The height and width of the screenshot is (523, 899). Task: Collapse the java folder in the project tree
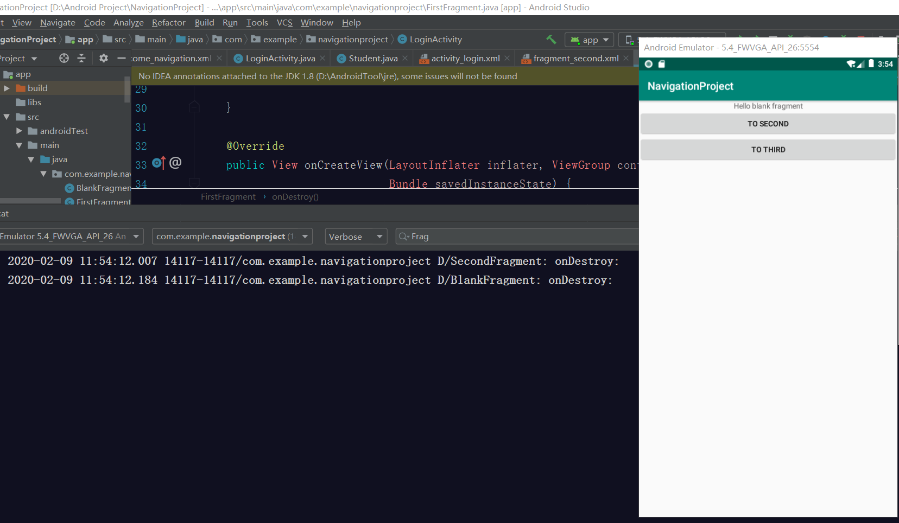[31, 160]
